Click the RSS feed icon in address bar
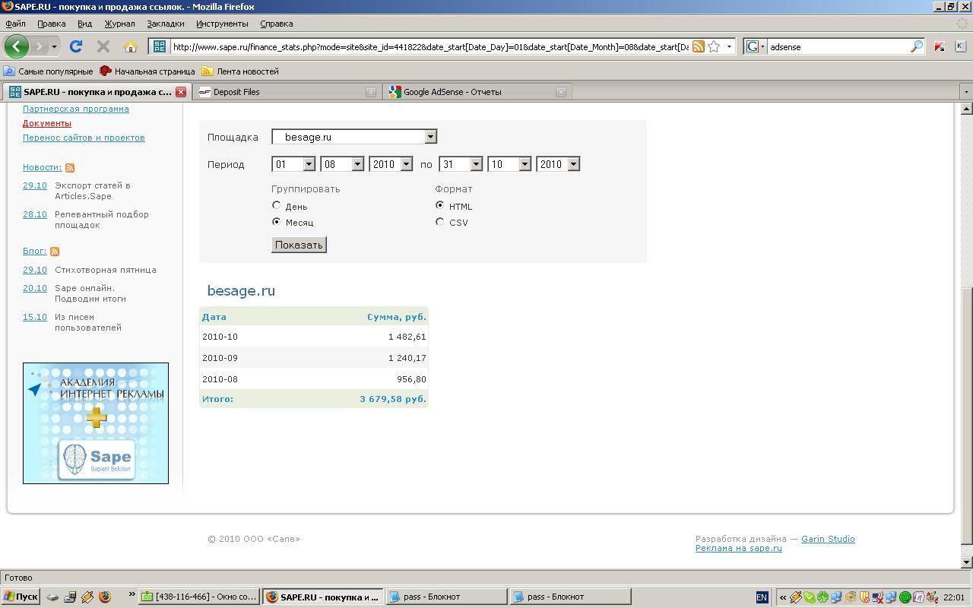The image size is (973, 608). (698, 46)
